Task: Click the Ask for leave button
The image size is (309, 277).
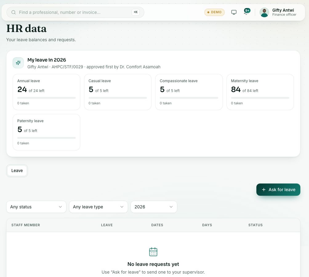Action: click(278, 190)
